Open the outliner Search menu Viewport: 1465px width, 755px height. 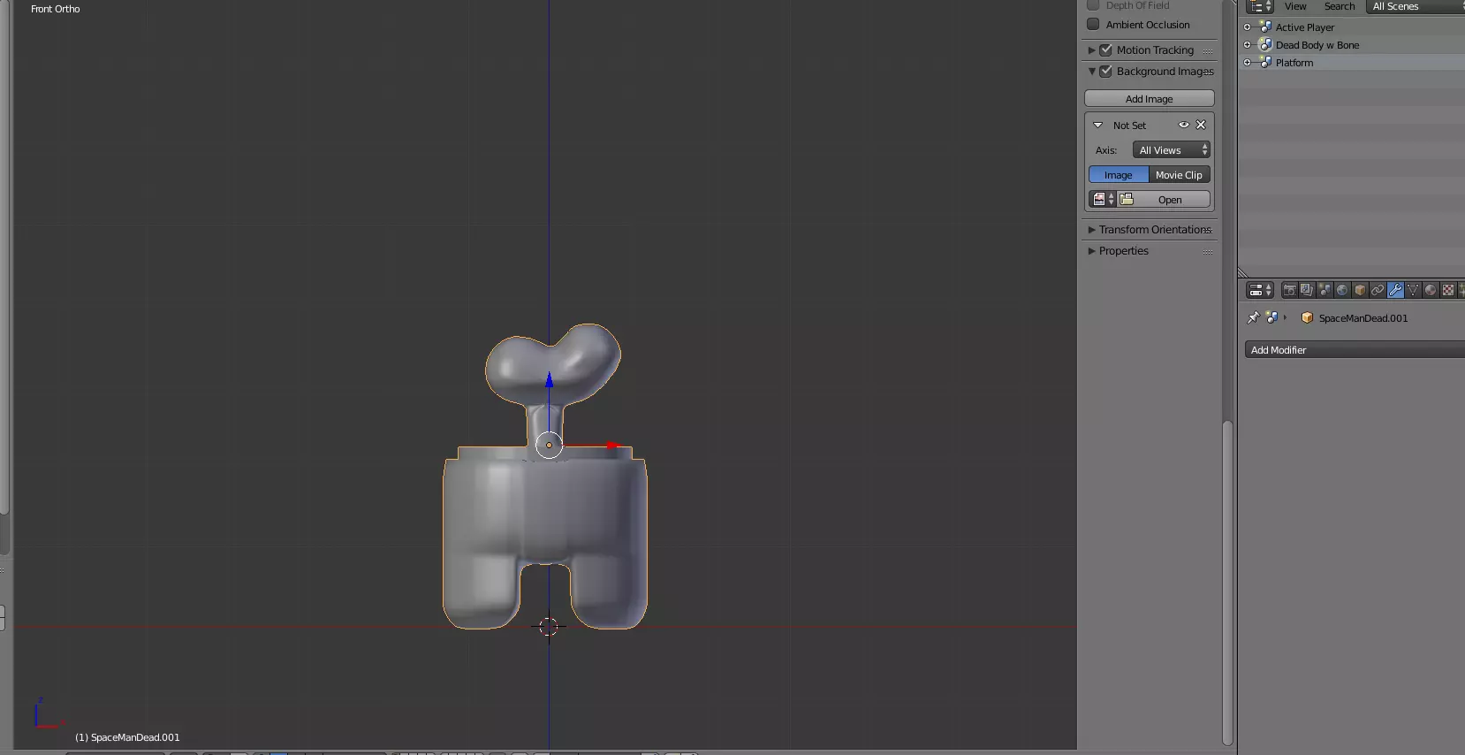point(1340,6)
